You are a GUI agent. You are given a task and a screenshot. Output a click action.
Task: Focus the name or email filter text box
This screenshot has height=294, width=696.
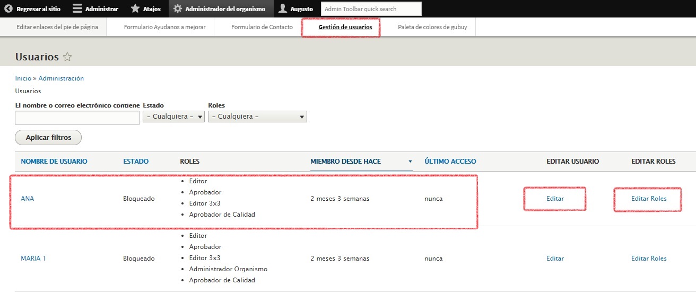pyautogui.click(x=77, y=118)
